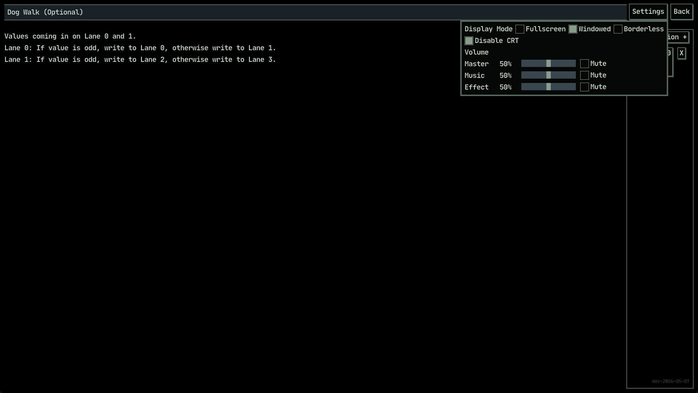Click the Back button

pos(681,12)
